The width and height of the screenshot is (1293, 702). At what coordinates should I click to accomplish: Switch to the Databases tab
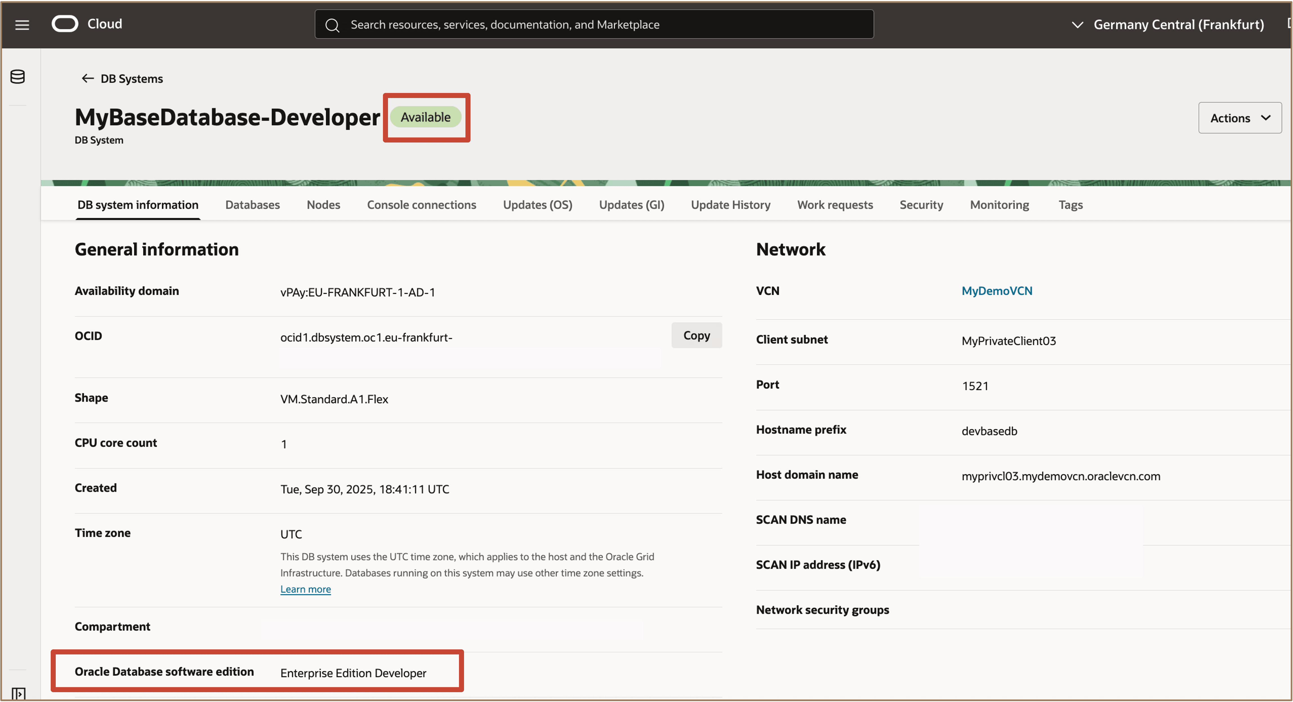coord(253,205)
